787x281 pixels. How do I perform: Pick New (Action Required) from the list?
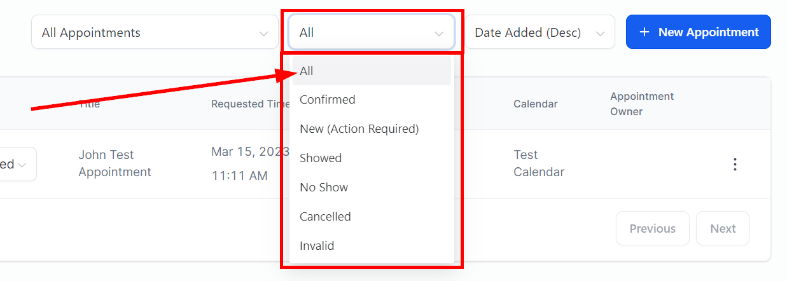359,129
